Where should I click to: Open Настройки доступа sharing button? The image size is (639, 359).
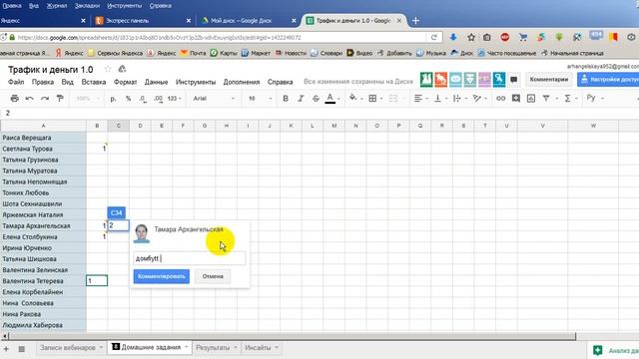(x=608, y=80)
